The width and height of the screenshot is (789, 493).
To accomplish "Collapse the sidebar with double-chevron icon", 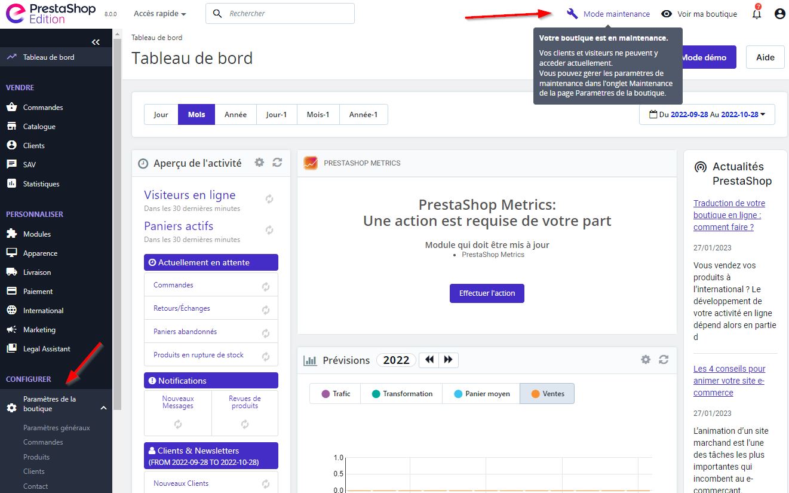I will 96,42.
